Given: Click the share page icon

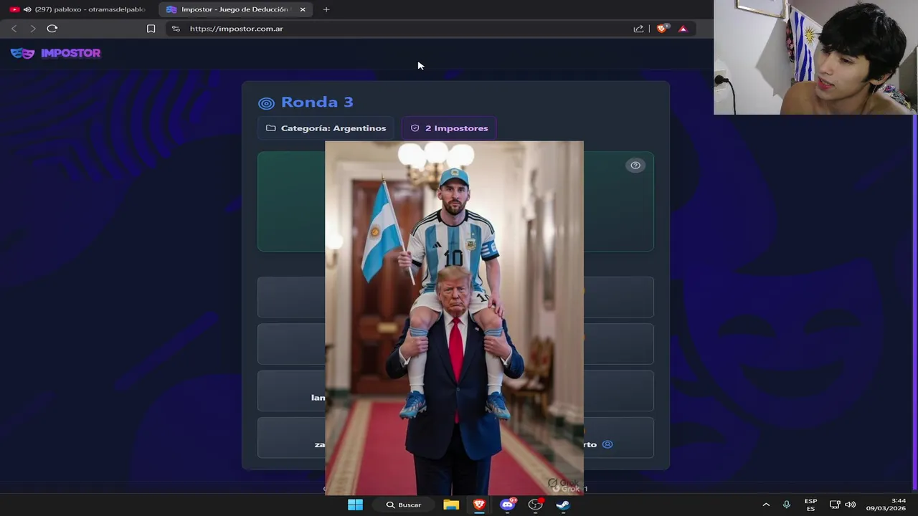Looking at the screenshot, I should 638,29.
